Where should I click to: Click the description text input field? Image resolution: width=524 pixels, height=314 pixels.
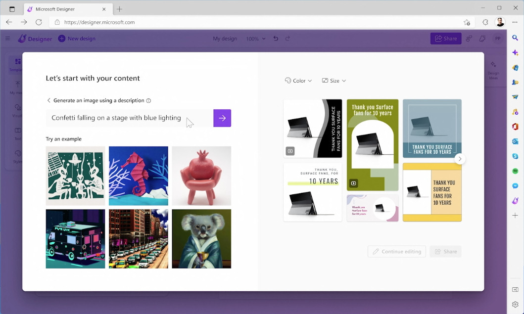pos(130,118)
